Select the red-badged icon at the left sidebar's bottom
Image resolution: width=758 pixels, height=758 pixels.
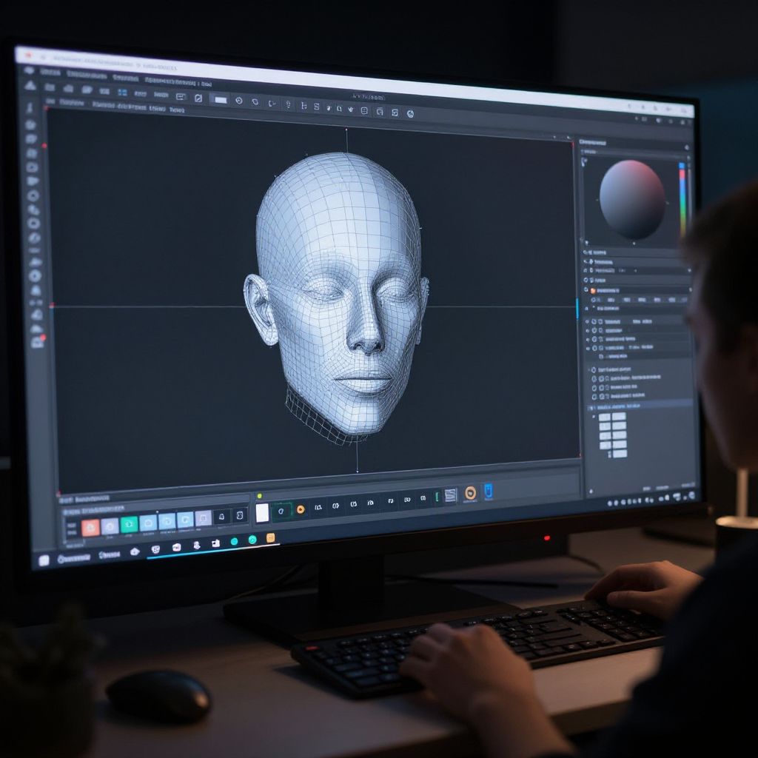click(x=37, y=341)
